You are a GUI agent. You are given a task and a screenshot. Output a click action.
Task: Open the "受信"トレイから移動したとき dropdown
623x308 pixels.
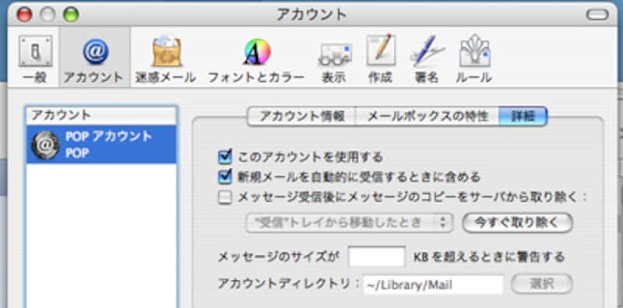(x=350, y=223)
